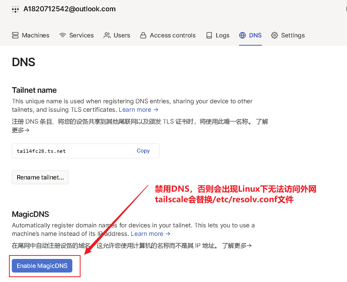Click the Machines server icon
This screenshot has width=347, height=282.
tap(15, 35)
